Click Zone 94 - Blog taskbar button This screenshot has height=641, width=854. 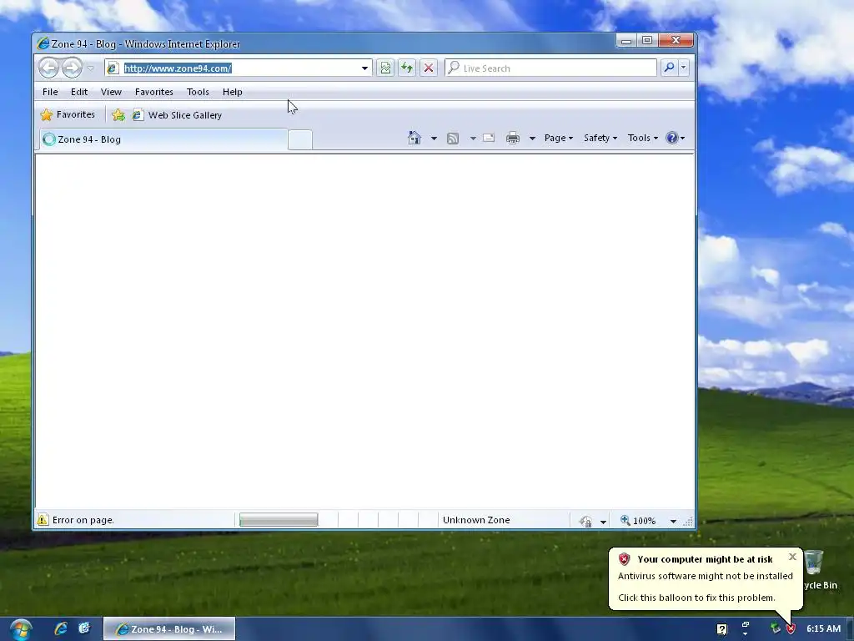tap(169, 629)
